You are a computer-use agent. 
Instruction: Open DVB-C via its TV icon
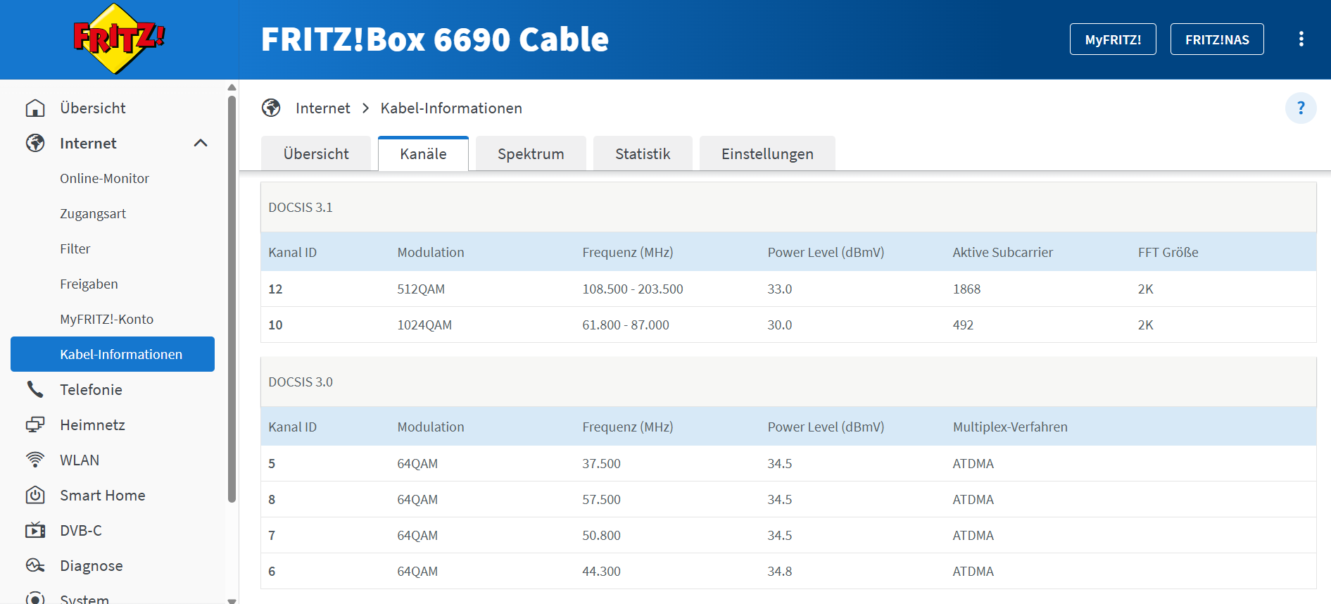[35, 530]
